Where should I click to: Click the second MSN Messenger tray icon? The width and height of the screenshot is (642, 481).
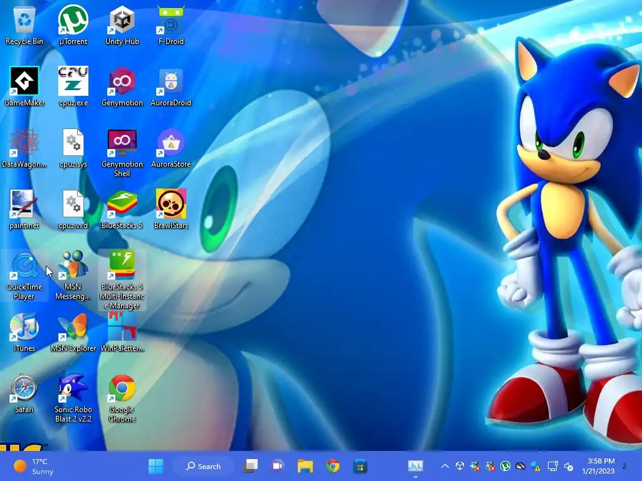(490, 466)
